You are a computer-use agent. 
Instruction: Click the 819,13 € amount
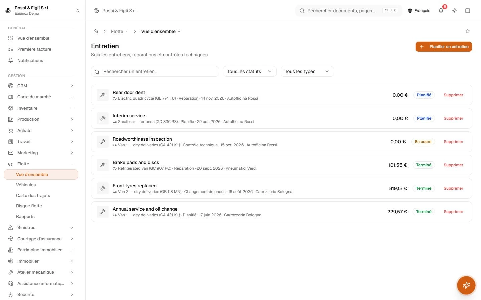point(398,188)
